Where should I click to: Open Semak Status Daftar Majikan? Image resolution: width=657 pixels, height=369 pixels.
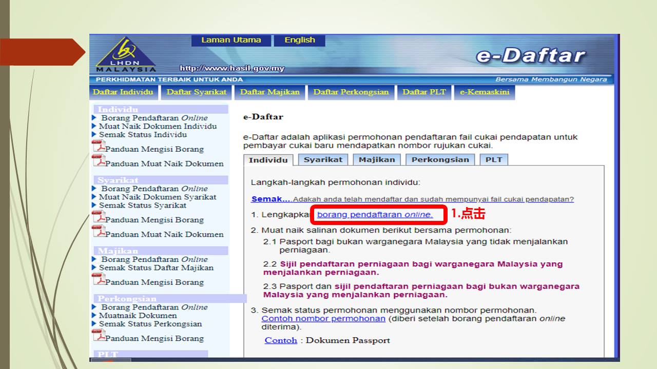point(156,268)
